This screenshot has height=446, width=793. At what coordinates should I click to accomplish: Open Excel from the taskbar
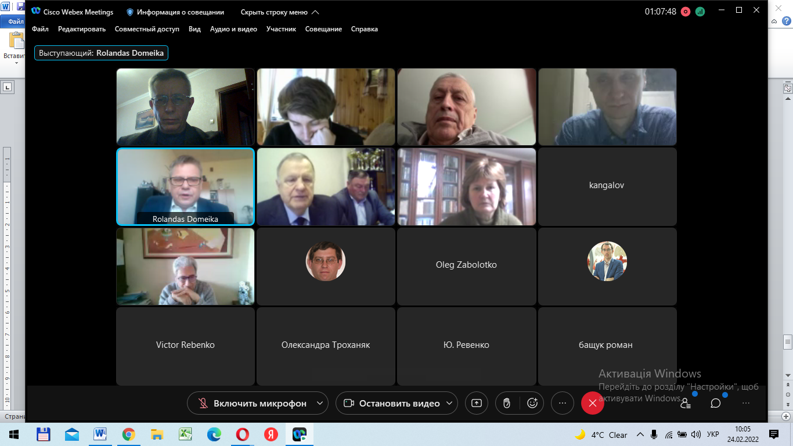185,434
